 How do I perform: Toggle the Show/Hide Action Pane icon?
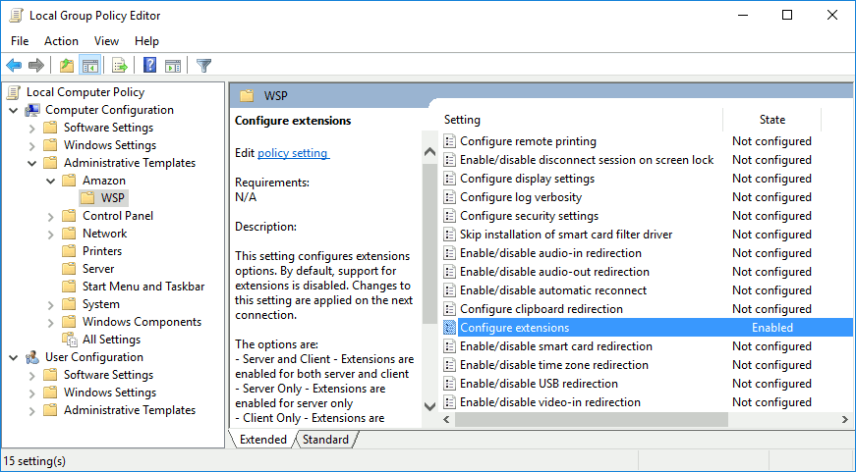click(x=173, y=66)
